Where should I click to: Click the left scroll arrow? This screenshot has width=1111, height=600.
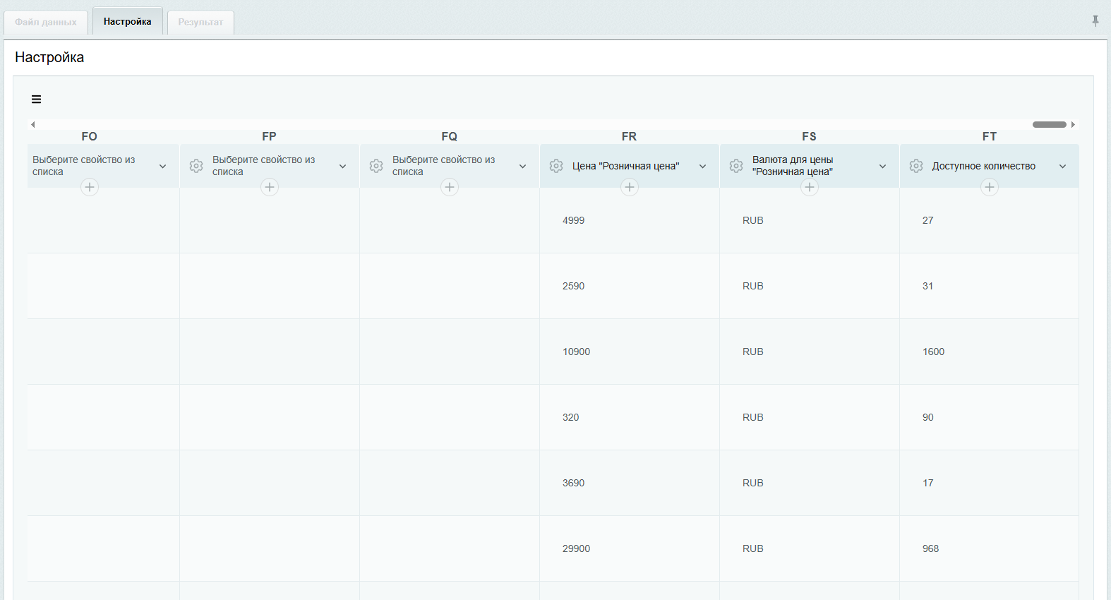32,124
